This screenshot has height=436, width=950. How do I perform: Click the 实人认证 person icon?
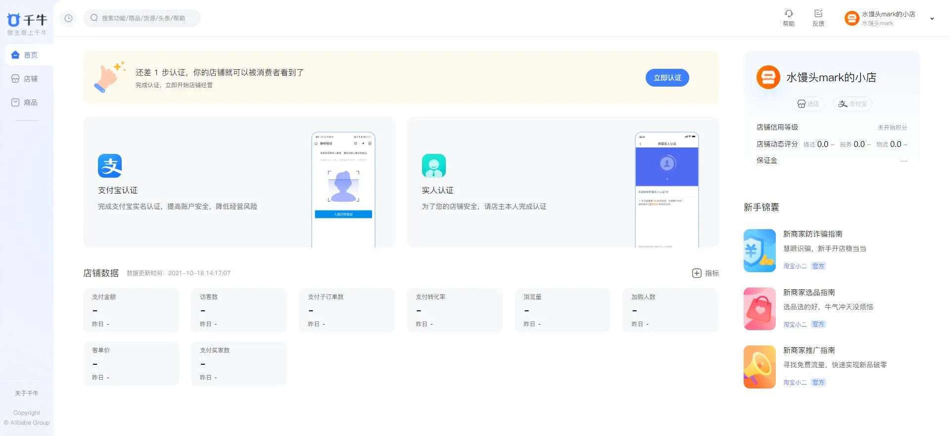tap(434, 166)
